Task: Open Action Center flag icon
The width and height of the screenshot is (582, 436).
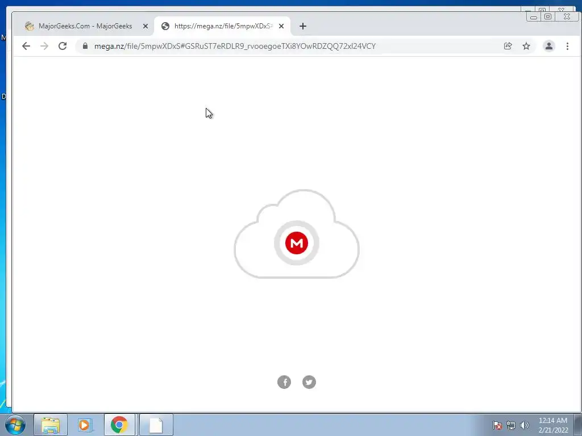Action: click(497, 425)
